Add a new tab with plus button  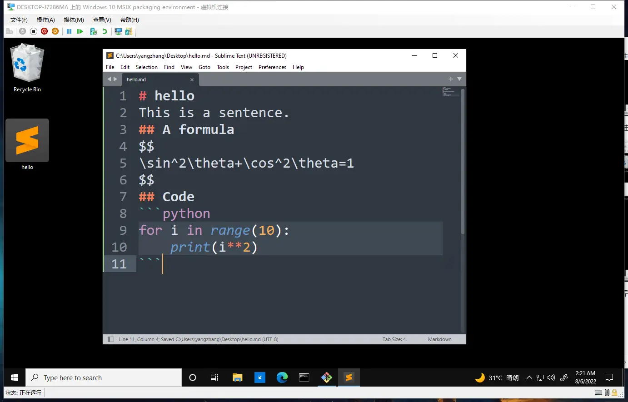point(451,79)
